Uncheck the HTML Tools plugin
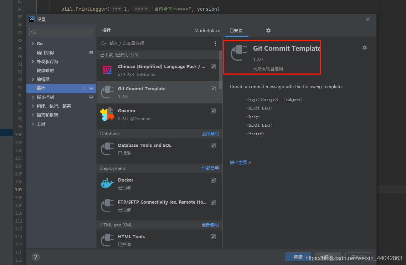 tap(213, 237)
